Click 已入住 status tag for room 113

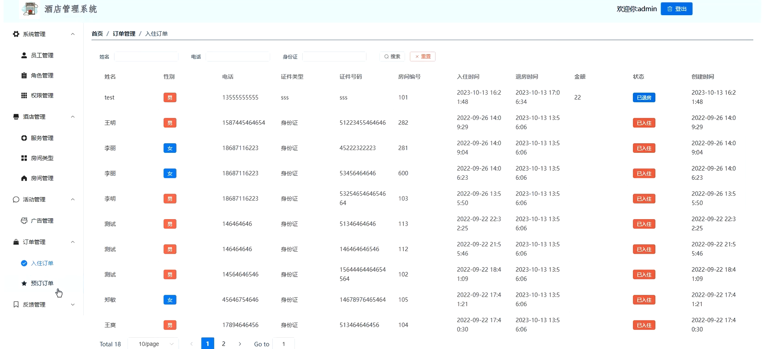pos(644,224)
